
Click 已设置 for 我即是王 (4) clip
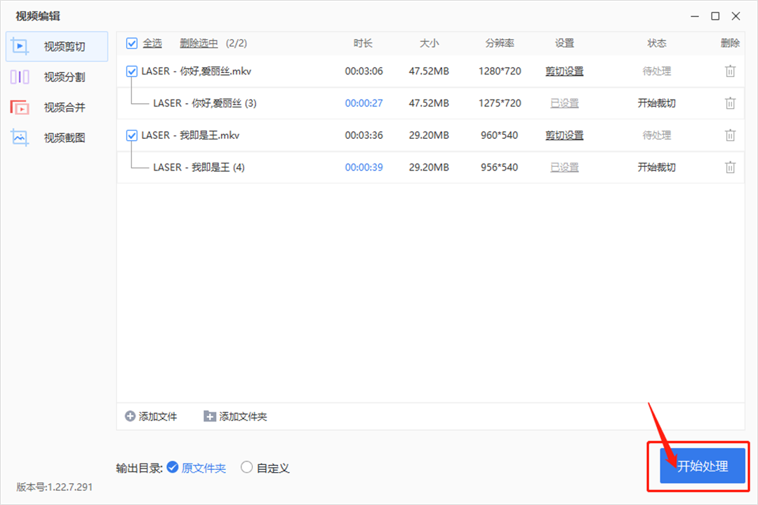tap(564, 168)
